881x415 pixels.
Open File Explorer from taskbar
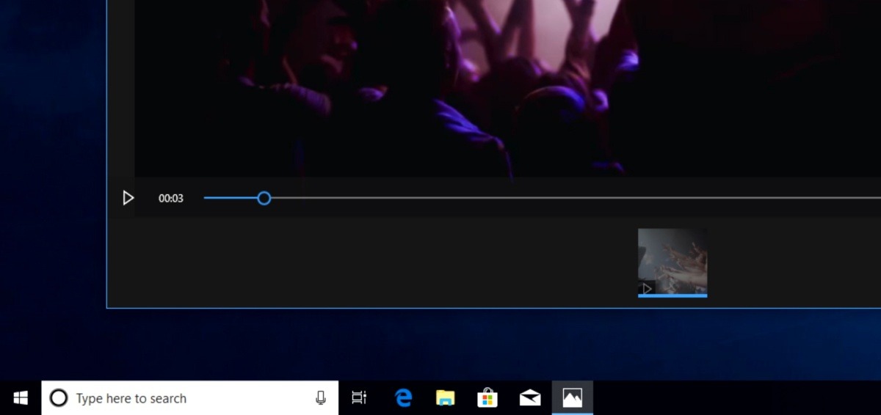pos(445,398)
